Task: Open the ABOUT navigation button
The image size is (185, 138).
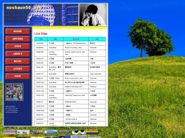Action: coord(18,54)
